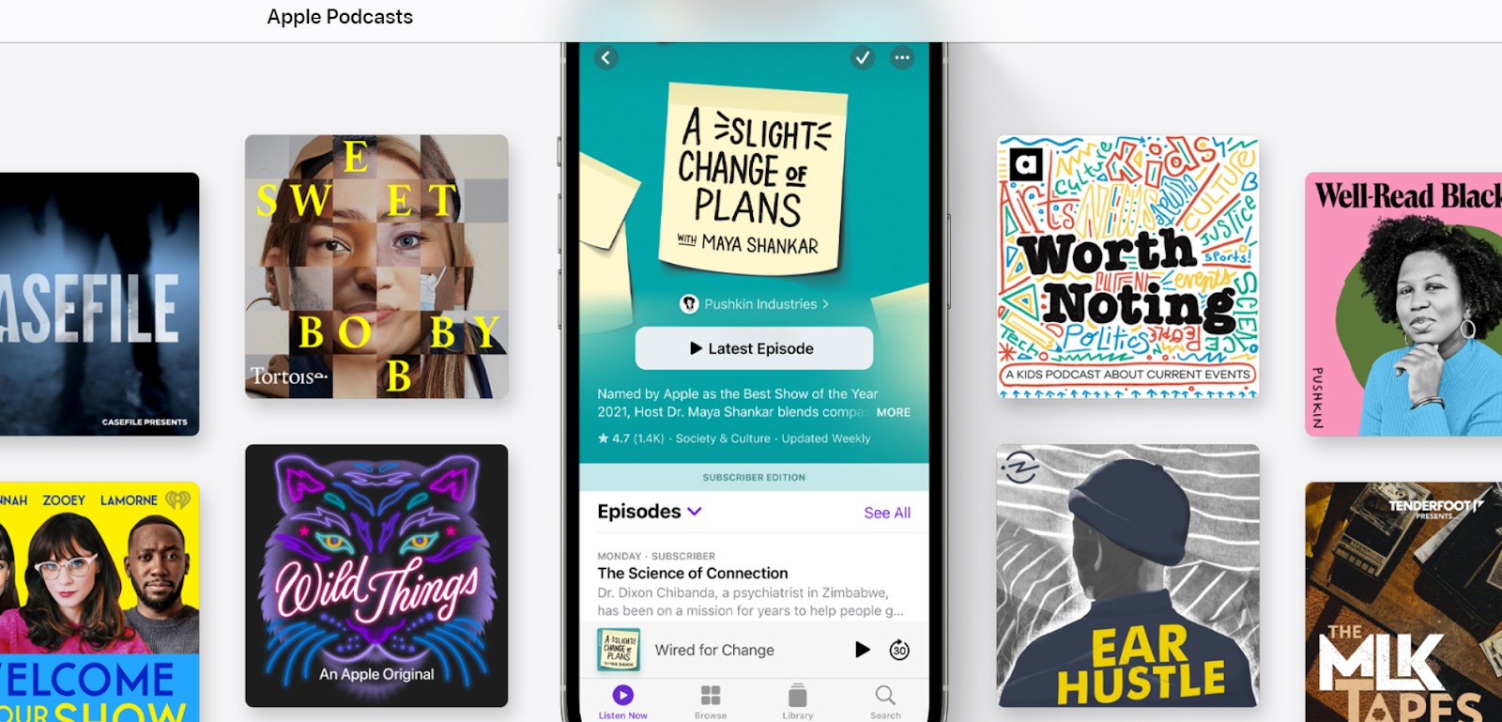Click the Wired for Change mini artwork
Image resolution: width=1502 pixels, height=722 pixels.
coord(619,650)
